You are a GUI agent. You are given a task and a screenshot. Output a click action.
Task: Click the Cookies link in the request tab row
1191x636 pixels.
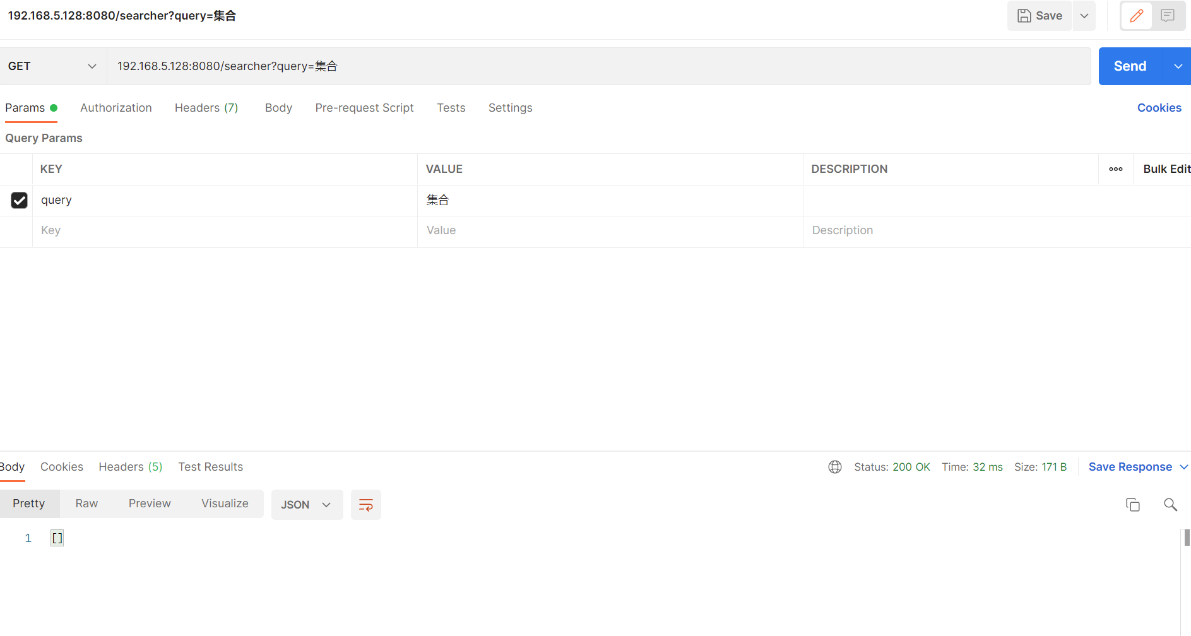(x=1159, y=108)
